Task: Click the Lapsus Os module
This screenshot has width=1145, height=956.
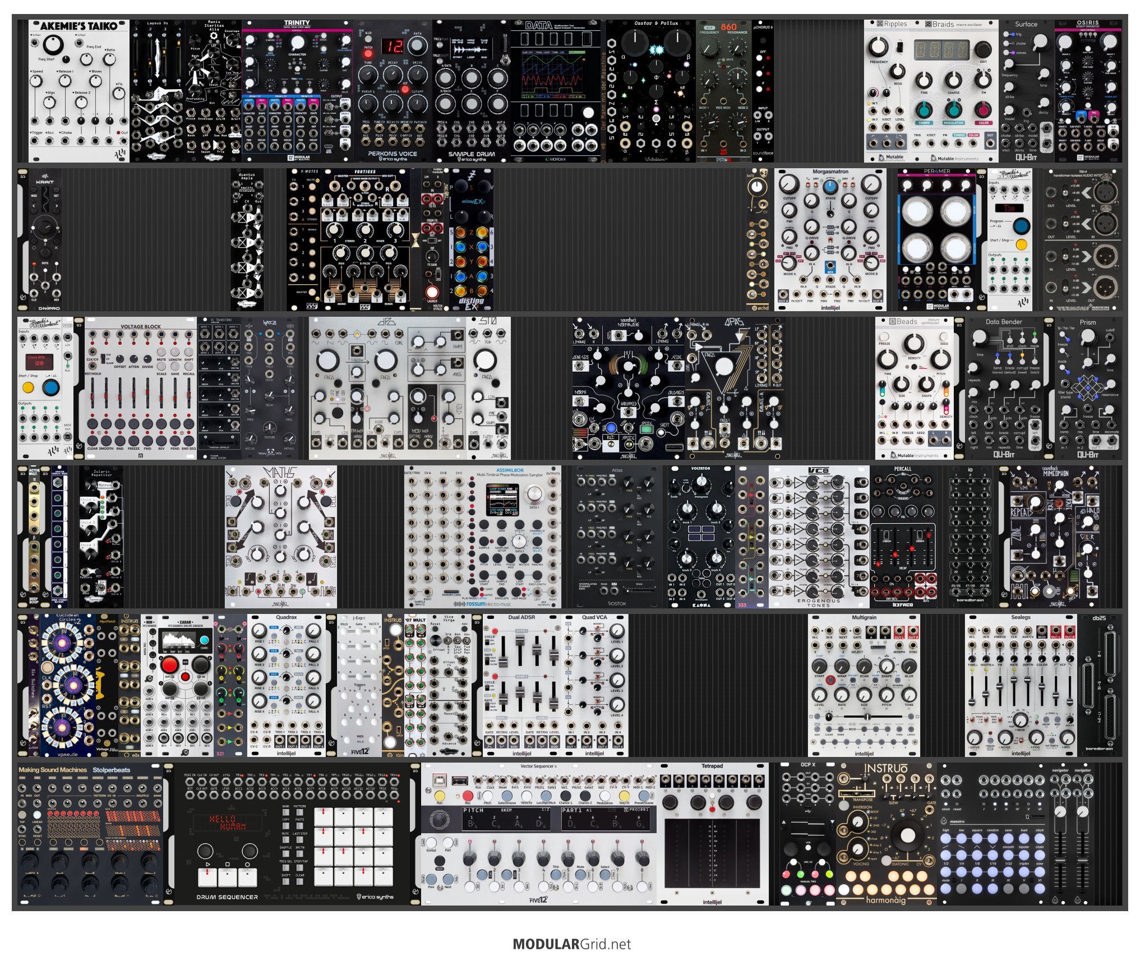Action: 158,91
